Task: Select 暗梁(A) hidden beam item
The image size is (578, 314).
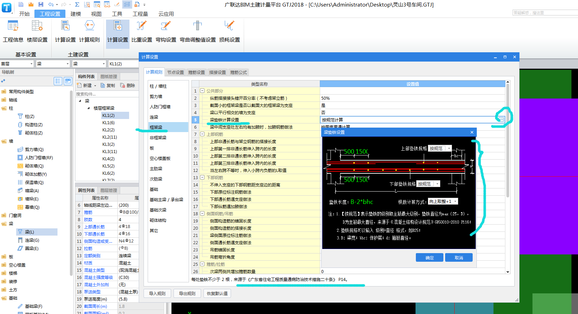Action: (x=29, y=191)
